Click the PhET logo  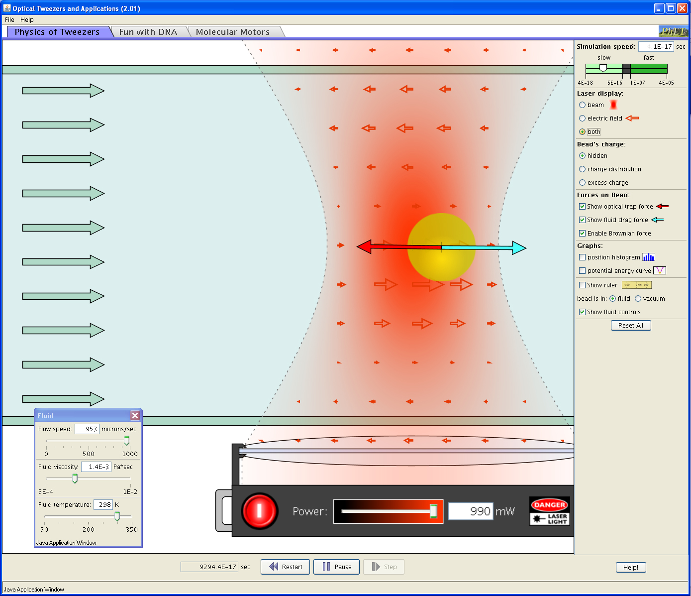(x=673, y=31)
